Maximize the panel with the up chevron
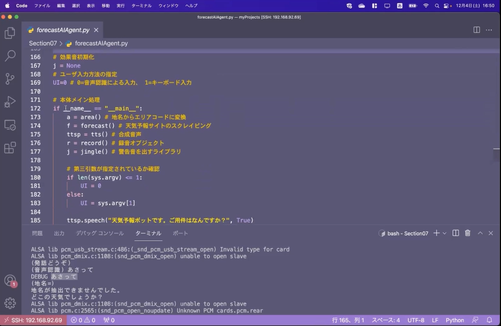This screenshot has width=501, height=326. click(x=480, y=233)
